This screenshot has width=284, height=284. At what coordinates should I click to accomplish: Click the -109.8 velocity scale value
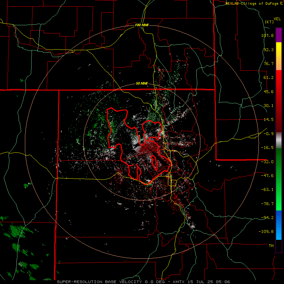(x=266, y=232)
